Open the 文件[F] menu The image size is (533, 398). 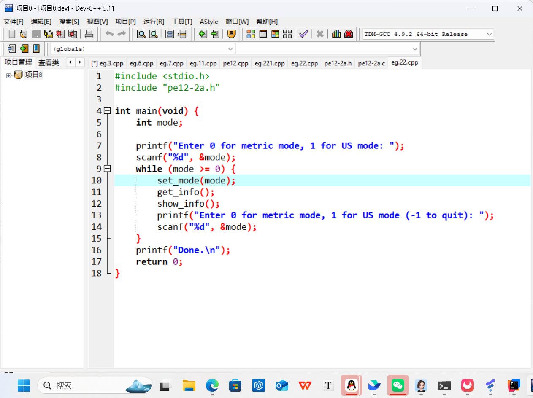pyautogui.click(x=14, y=22)
